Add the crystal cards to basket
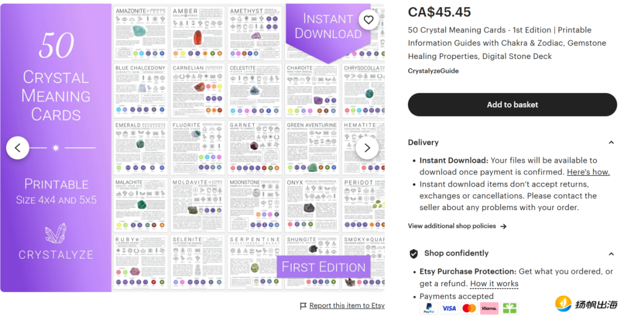 pyautogui.click(x=512, y=104)
